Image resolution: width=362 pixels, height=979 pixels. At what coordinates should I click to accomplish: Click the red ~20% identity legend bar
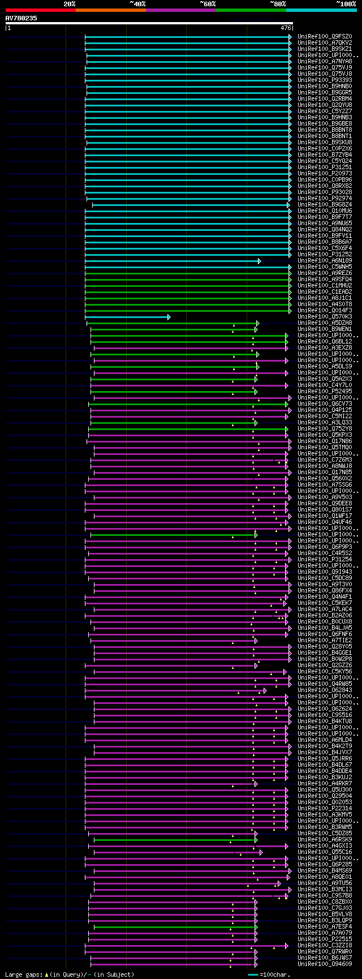coord(40,10)
